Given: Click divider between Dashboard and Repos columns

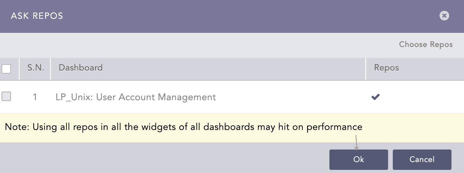Looking at the screenshot, I should click(366, 69).
